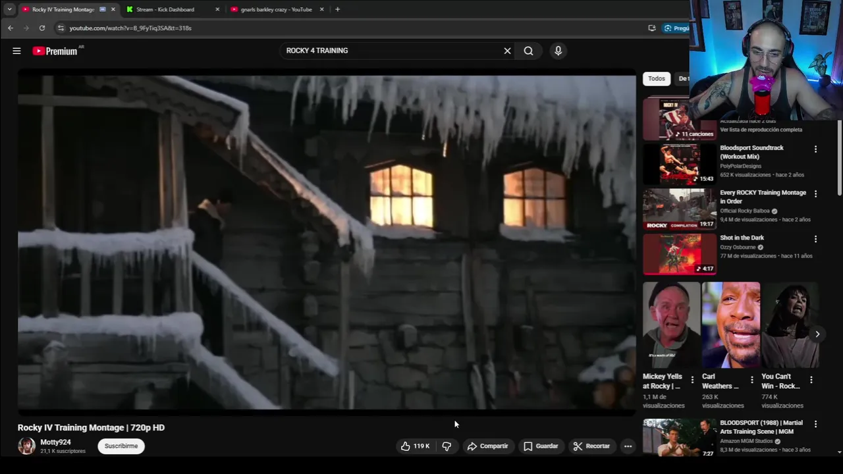The height and width of the screenshot is (474, 843).
Task: Open Shot in the Dark 4:17 thumbnail
Action: point(678,253)
